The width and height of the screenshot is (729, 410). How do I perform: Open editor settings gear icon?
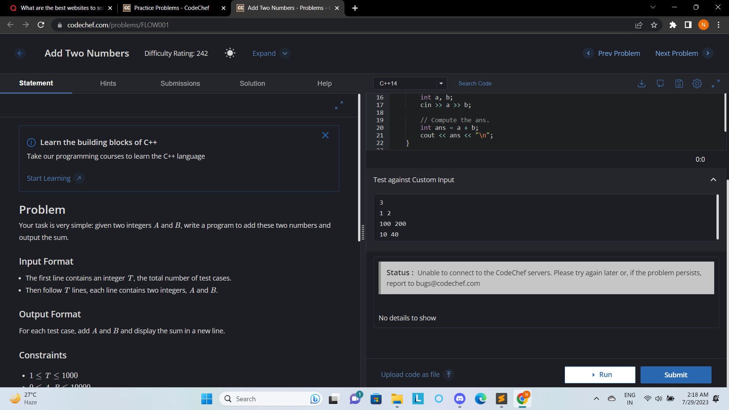point(697,84)
